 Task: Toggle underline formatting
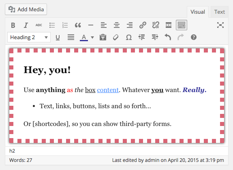[x=58, y=37]
